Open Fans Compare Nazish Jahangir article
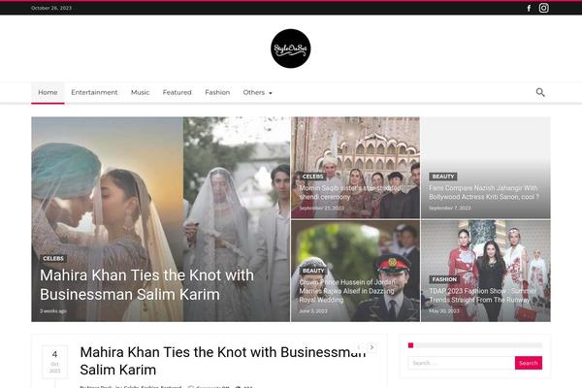582x388 pixels. (x=484, y=192)
